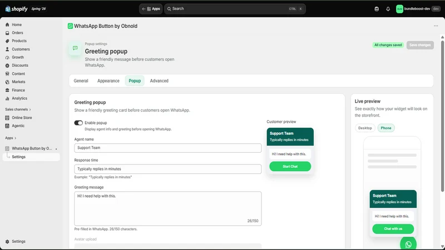
Task: Click the greeting popup chat icon
Action: pyautogui.click(x=75, y=48)
